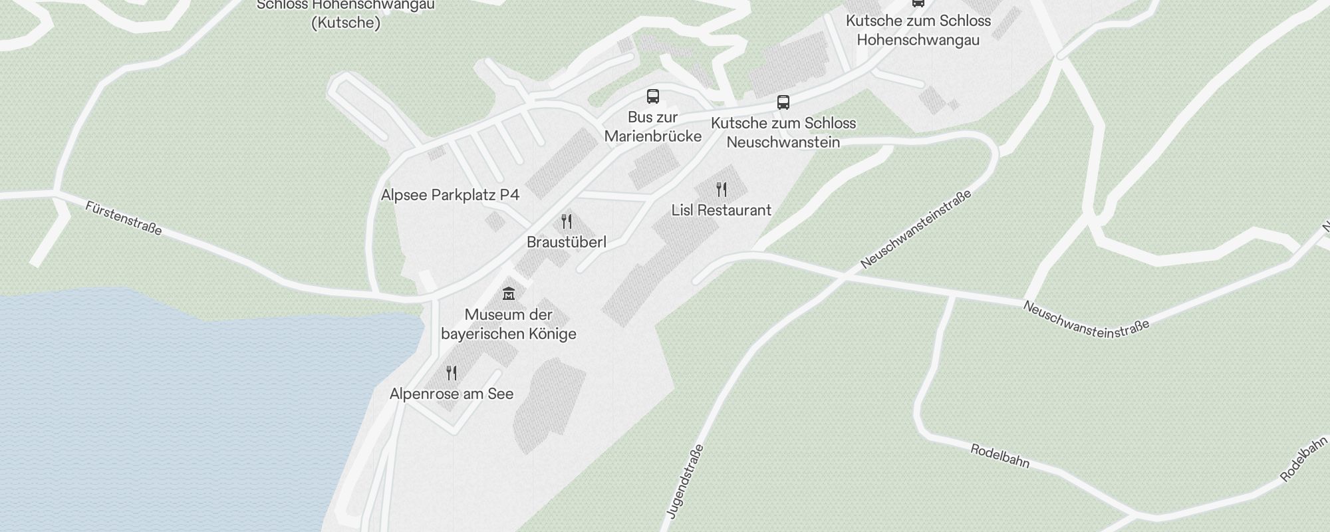Select the Kutsche zum Schloss Neuschwanstein stop icon
The height and width of the screenshot is (532, 1330).
(783, 102)
